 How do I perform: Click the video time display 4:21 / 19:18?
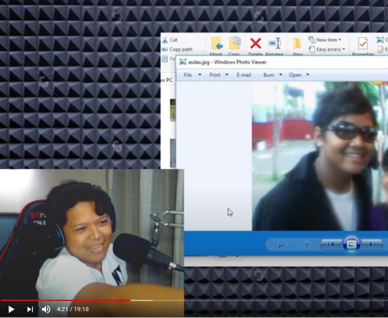pyautogui.click(x=73, y=309)
